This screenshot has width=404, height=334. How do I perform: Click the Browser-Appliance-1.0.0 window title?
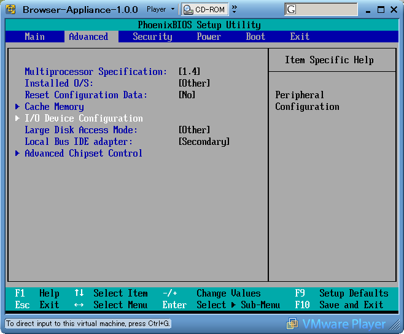click(x=80, y=10)
